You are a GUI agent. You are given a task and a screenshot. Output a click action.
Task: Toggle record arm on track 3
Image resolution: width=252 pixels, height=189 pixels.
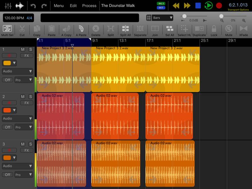coord(9,150)
